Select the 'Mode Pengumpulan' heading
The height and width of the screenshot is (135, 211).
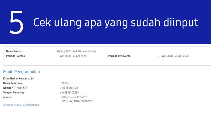21,72
